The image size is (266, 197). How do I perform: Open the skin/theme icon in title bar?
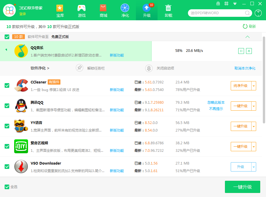click(226, 3)
